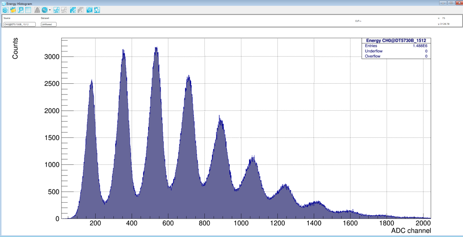Close the Energy Histogram window
The image size is (463, 237).
click(x=459, y=3)
